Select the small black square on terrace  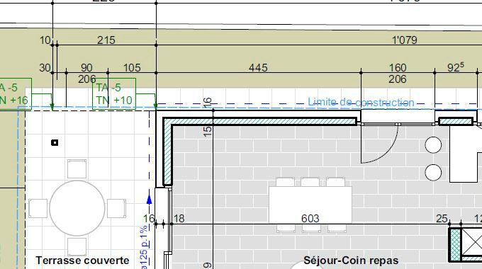pos(55,142)
